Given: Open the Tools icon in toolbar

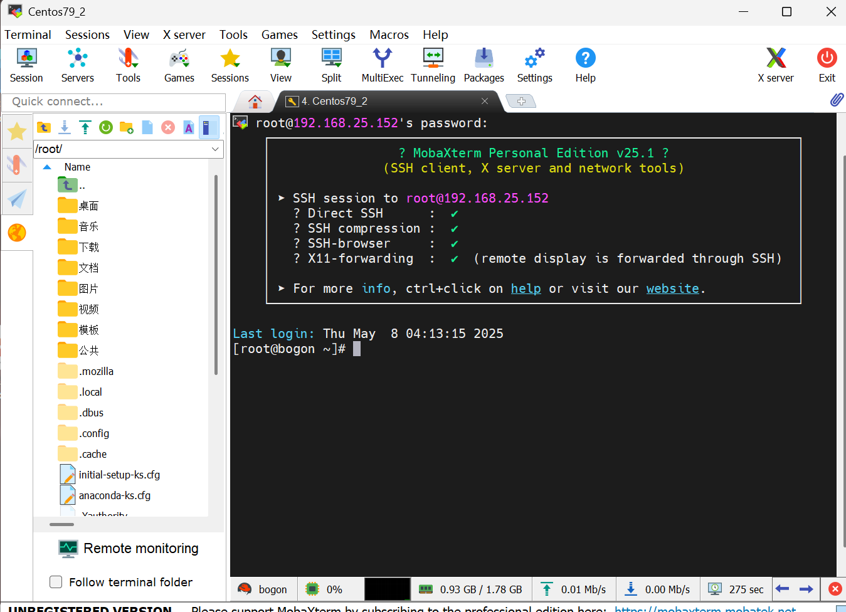Looking at the screenshot, I should tap(128, 65).
